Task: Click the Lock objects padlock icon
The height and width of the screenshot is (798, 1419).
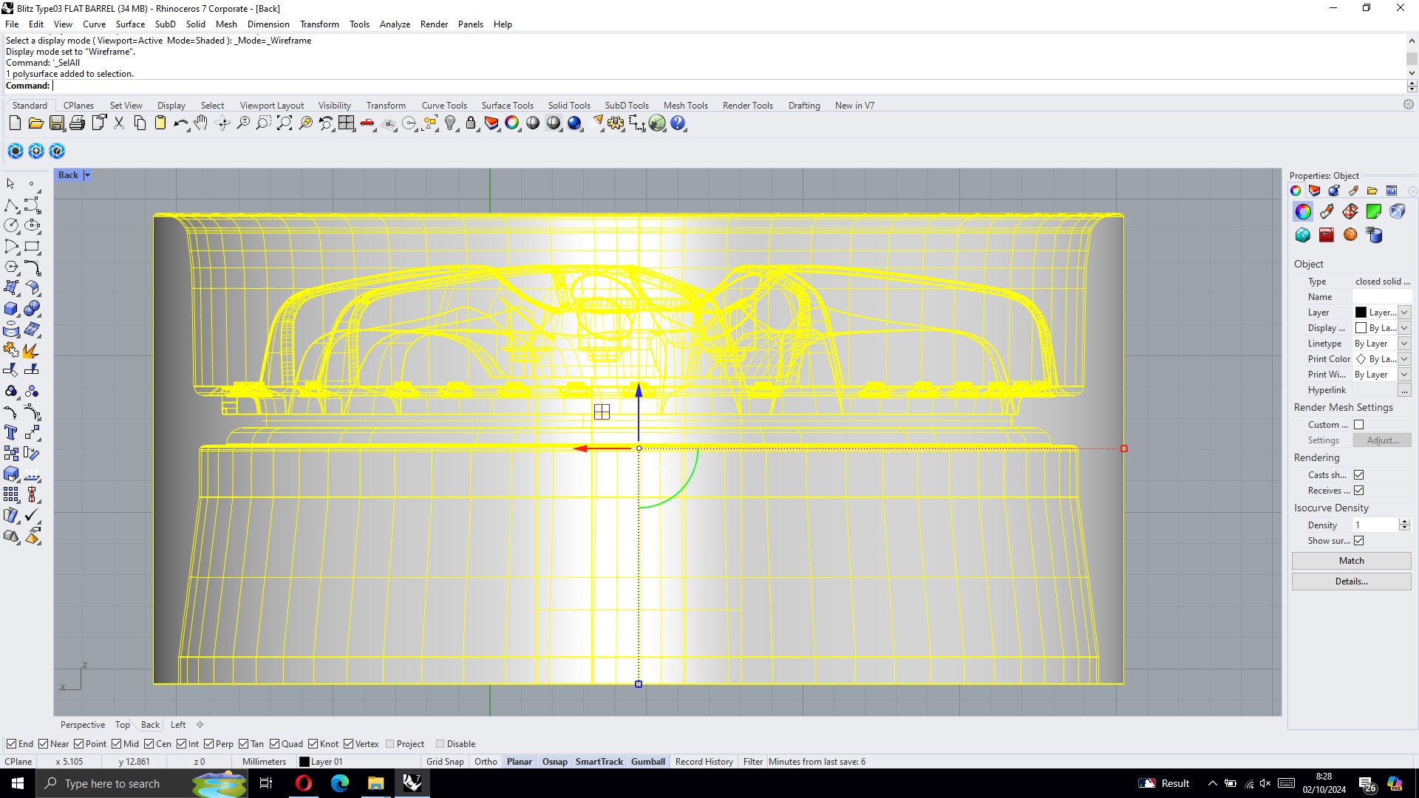Action: [471, 123]
